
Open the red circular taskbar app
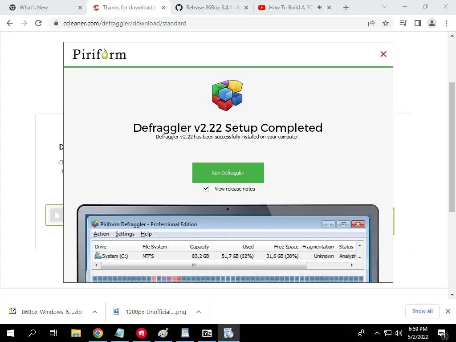pos(141,333)
